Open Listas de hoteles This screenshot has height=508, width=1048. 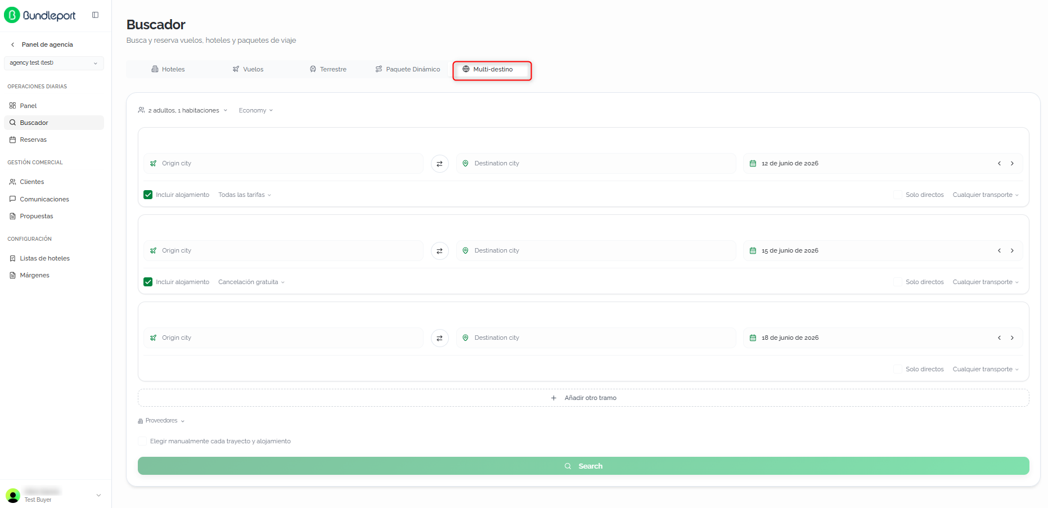click(x=54, y=258)
